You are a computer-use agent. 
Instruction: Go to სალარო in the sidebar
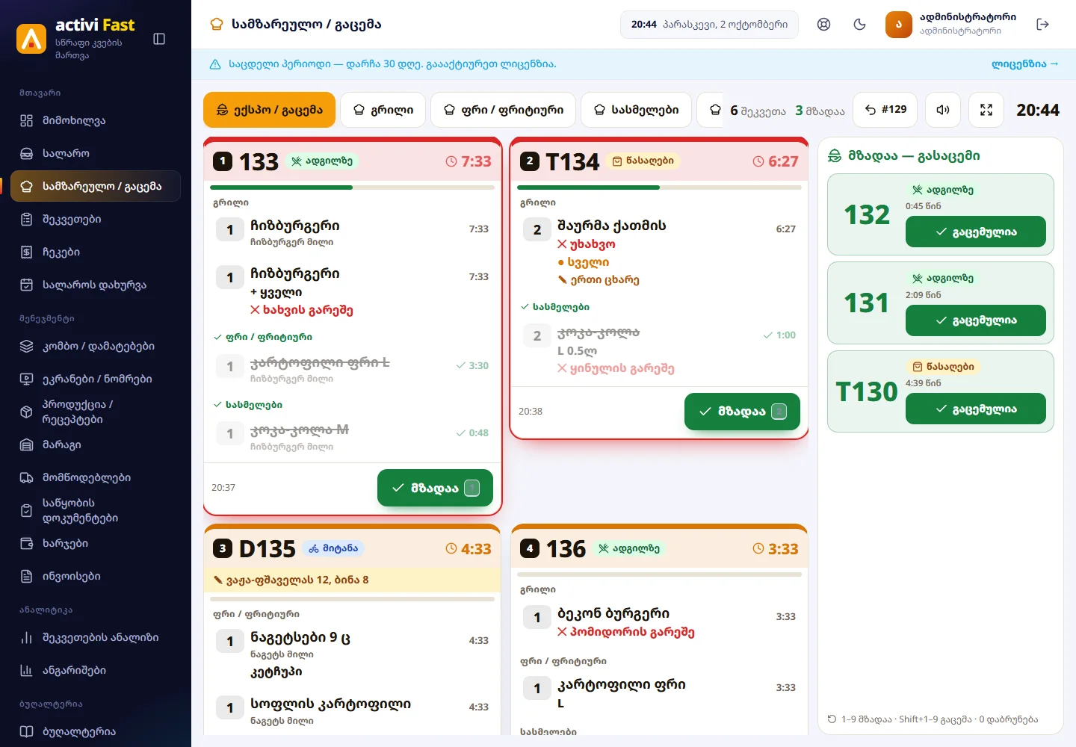point(96,154)
